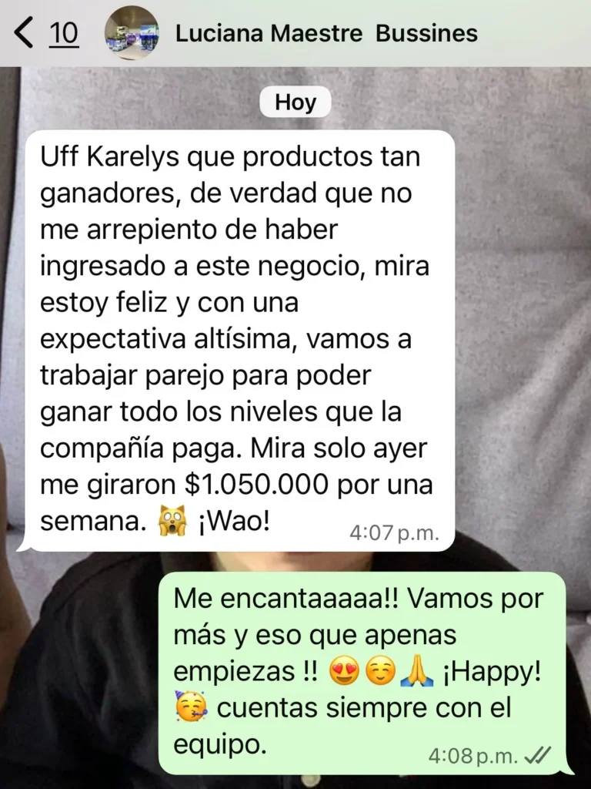Tap the praying hands emoji
Viewport: 591px width, 789px height.
pyautogui.click(x=416, y=672)
